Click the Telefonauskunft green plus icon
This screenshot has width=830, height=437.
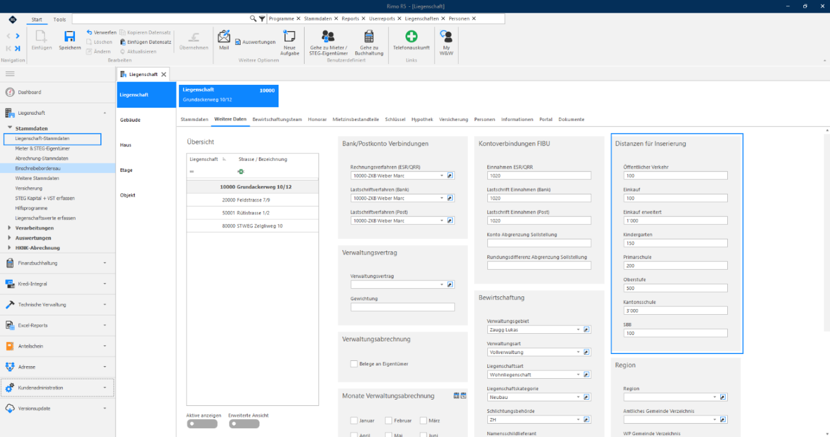pyautogui.click(x=411, y=36)
